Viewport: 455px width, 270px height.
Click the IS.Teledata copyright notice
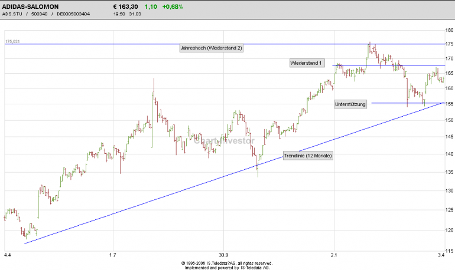tap(227, 265)
